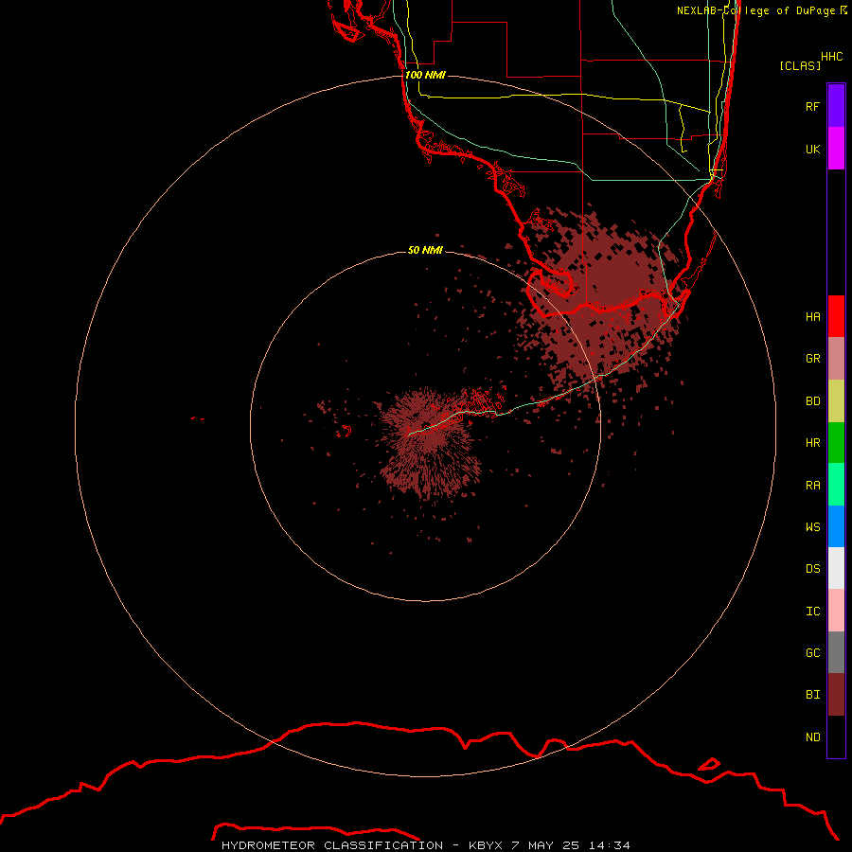Screen dimensions: 852x852
Task: Select the GR pink legend swatch
Action: point(836,359)
